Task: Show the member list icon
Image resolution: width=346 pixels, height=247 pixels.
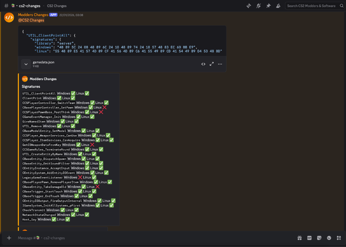Action: click(278, 6)
